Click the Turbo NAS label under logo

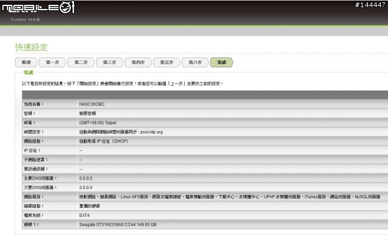coord(25,19)
